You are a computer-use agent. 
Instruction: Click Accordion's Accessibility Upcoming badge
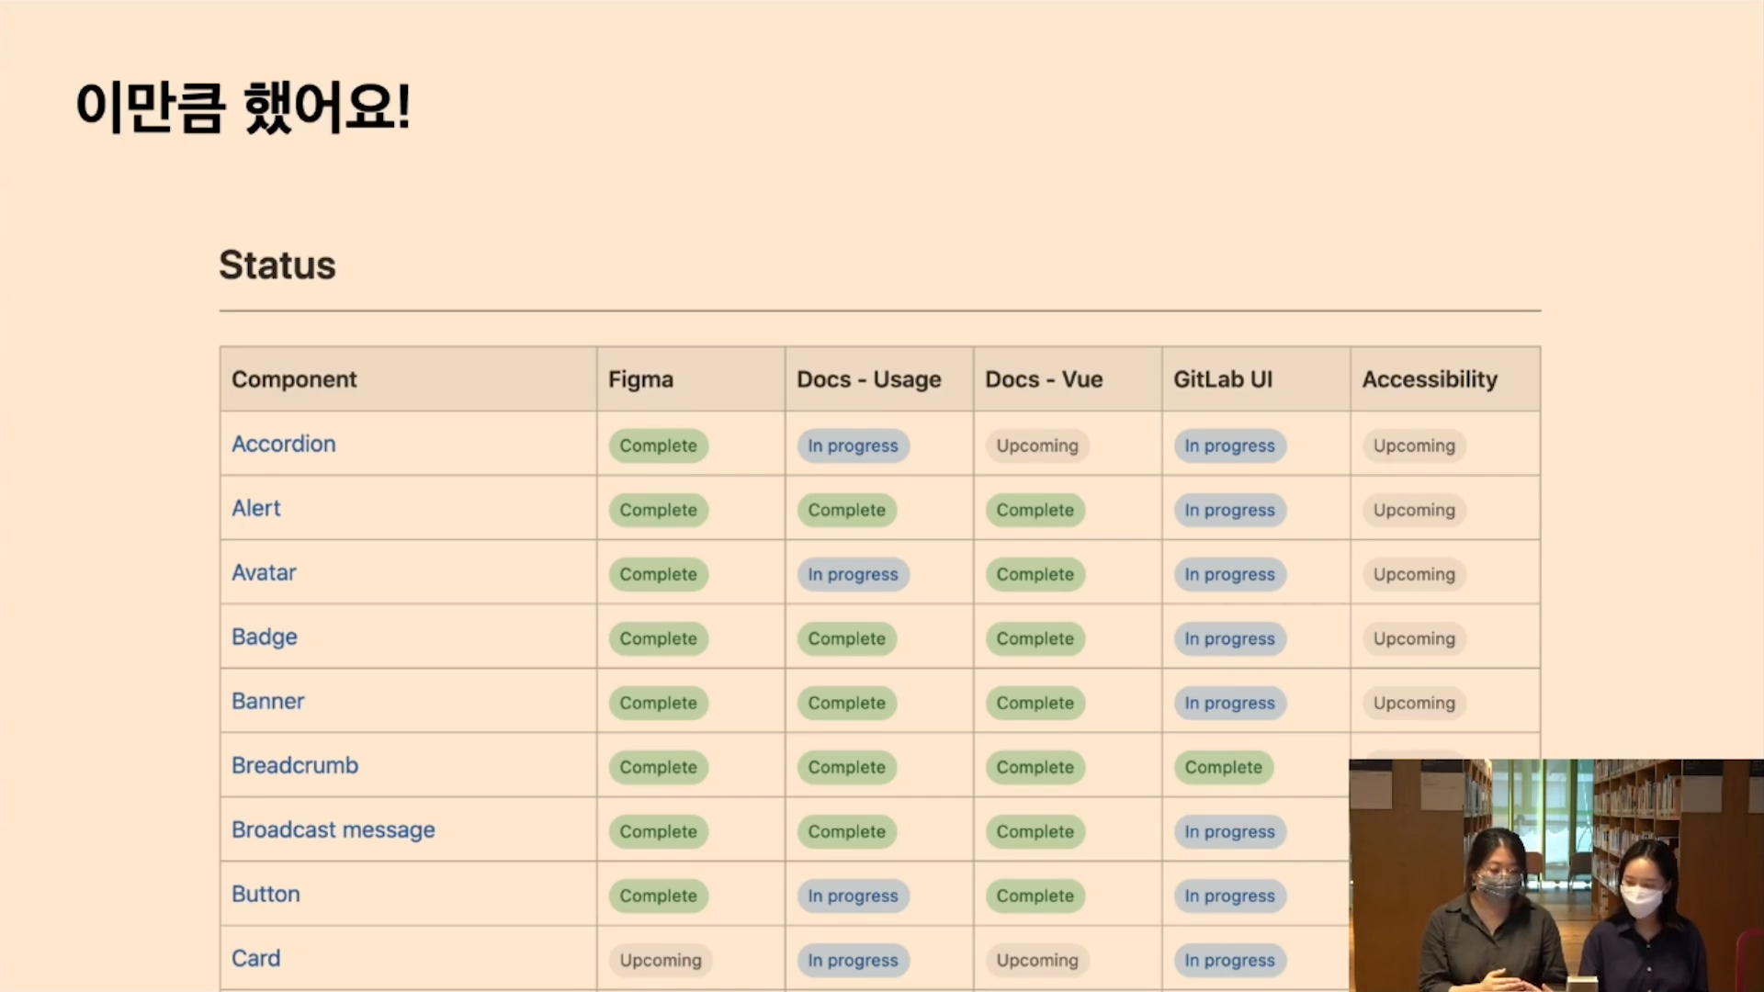coord(1413,445)
